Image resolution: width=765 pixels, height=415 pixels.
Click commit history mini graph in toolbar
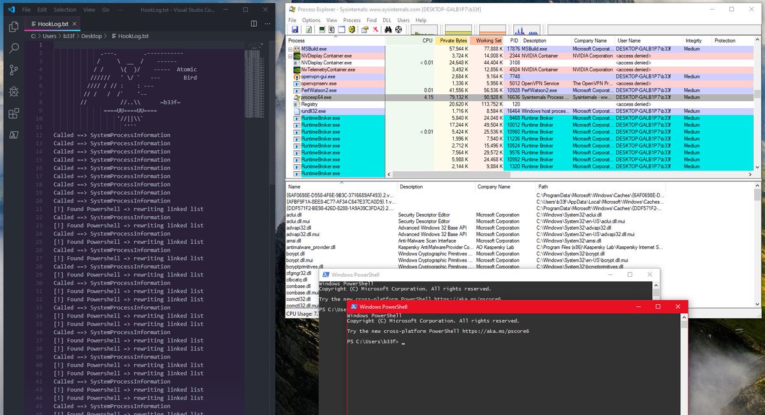(x=458, y=29)
